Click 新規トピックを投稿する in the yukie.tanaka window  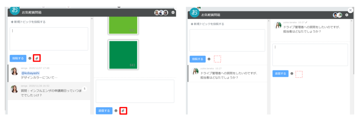(x=207, y=24)
